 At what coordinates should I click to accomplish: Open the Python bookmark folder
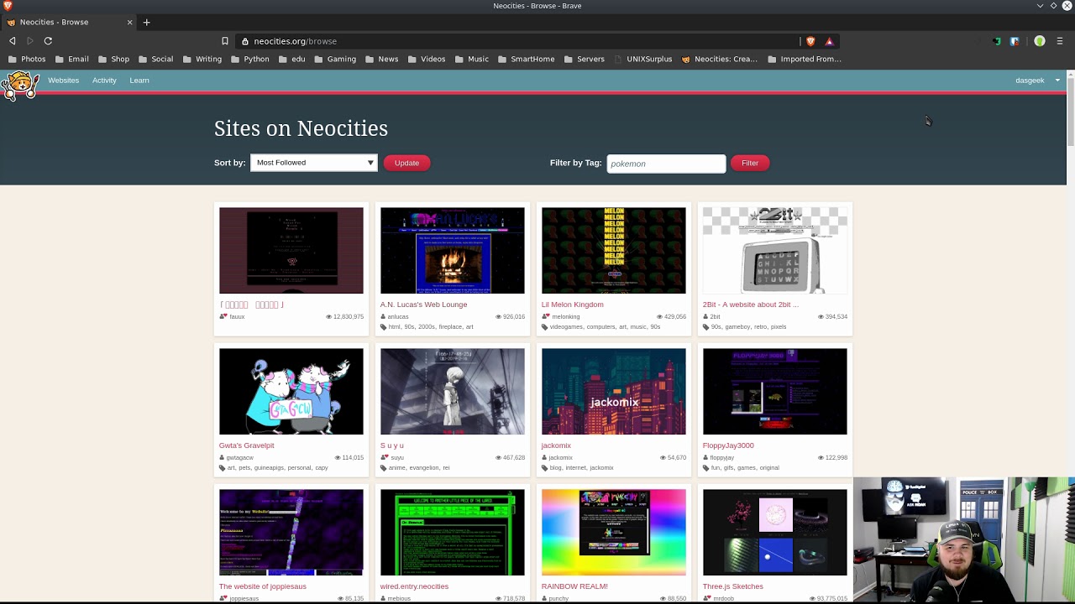249,59
